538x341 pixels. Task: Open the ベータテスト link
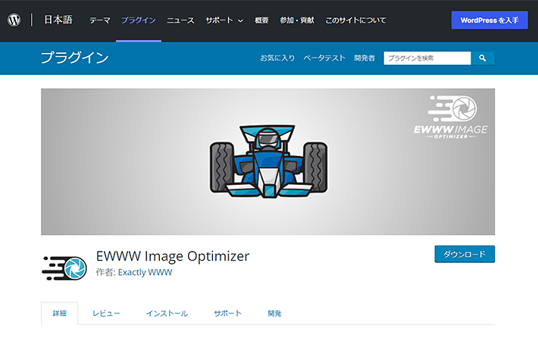(324, 58)
